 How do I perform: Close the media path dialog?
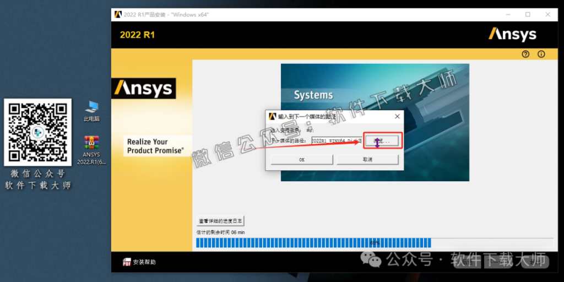pyautogui.click(x=397, y=117)
